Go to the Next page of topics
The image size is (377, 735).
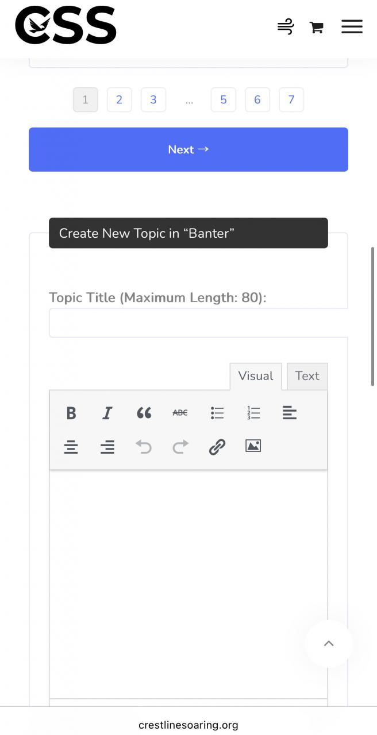click(x=188, y=149)
